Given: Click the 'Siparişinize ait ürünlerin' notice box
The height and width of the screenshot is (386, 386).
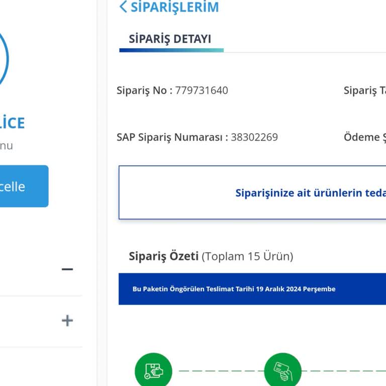Looking at the screenshot, I should [252, 192].
